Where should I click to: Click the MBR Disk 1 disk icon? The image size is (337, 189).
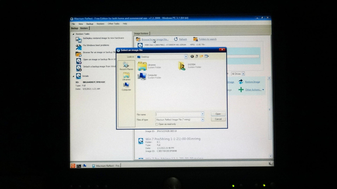point(140,45)
